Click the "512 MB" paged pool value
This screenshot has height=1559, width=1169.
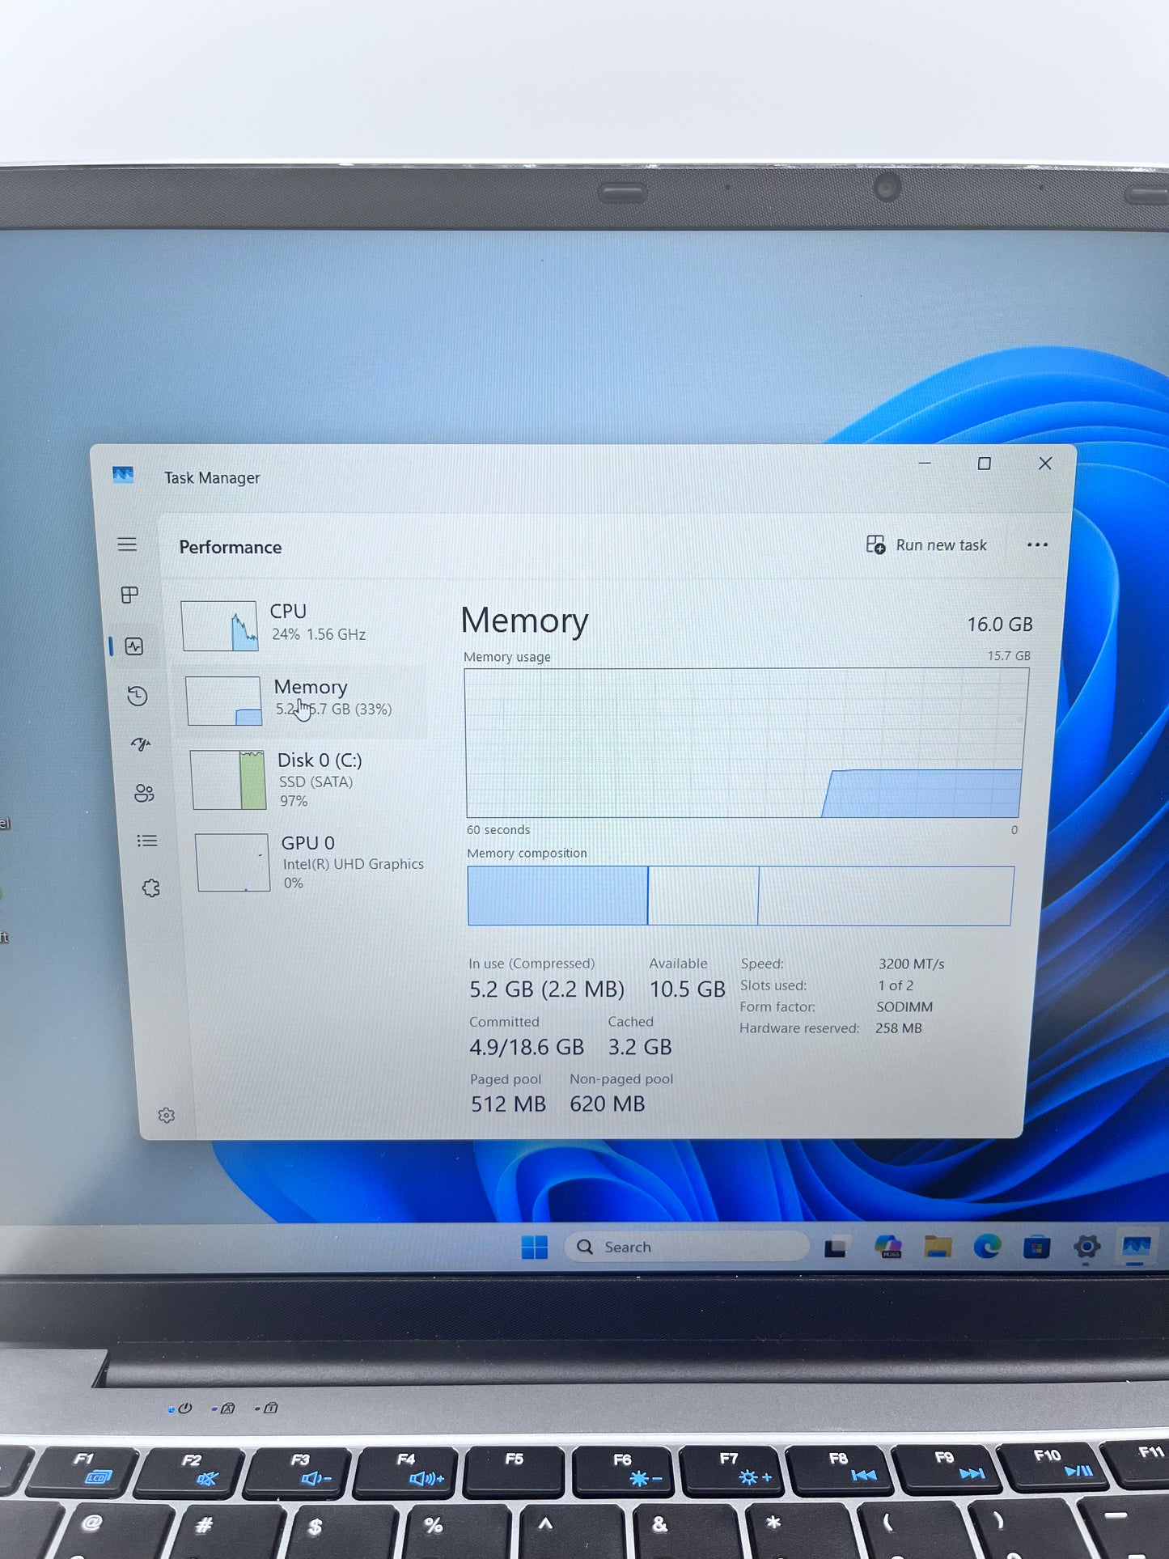point(508,1104)
